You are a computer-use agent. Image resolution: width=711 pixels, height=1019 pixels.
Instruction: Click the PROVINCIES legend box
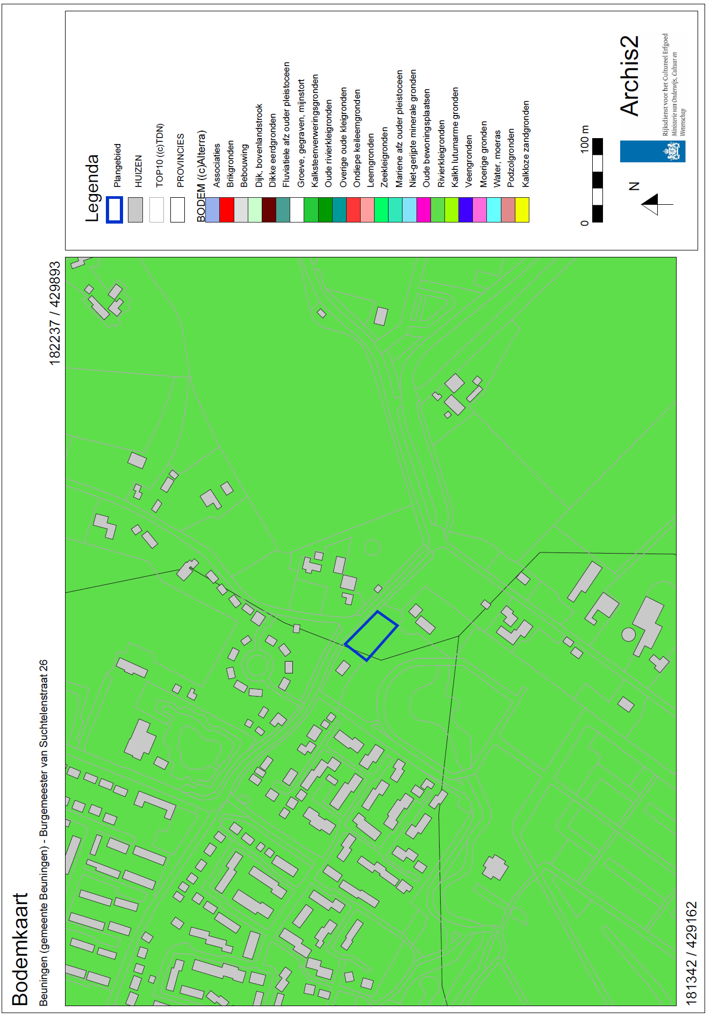(177, 210)
